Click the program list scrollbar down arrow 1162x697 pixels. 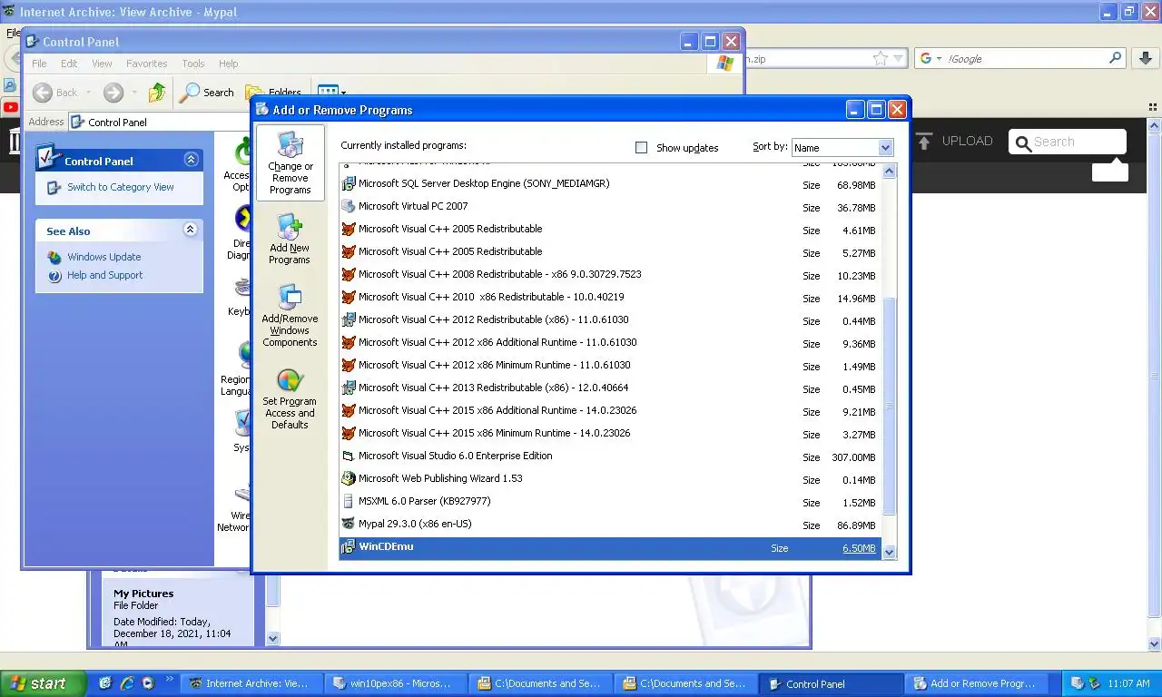[889, 551]
